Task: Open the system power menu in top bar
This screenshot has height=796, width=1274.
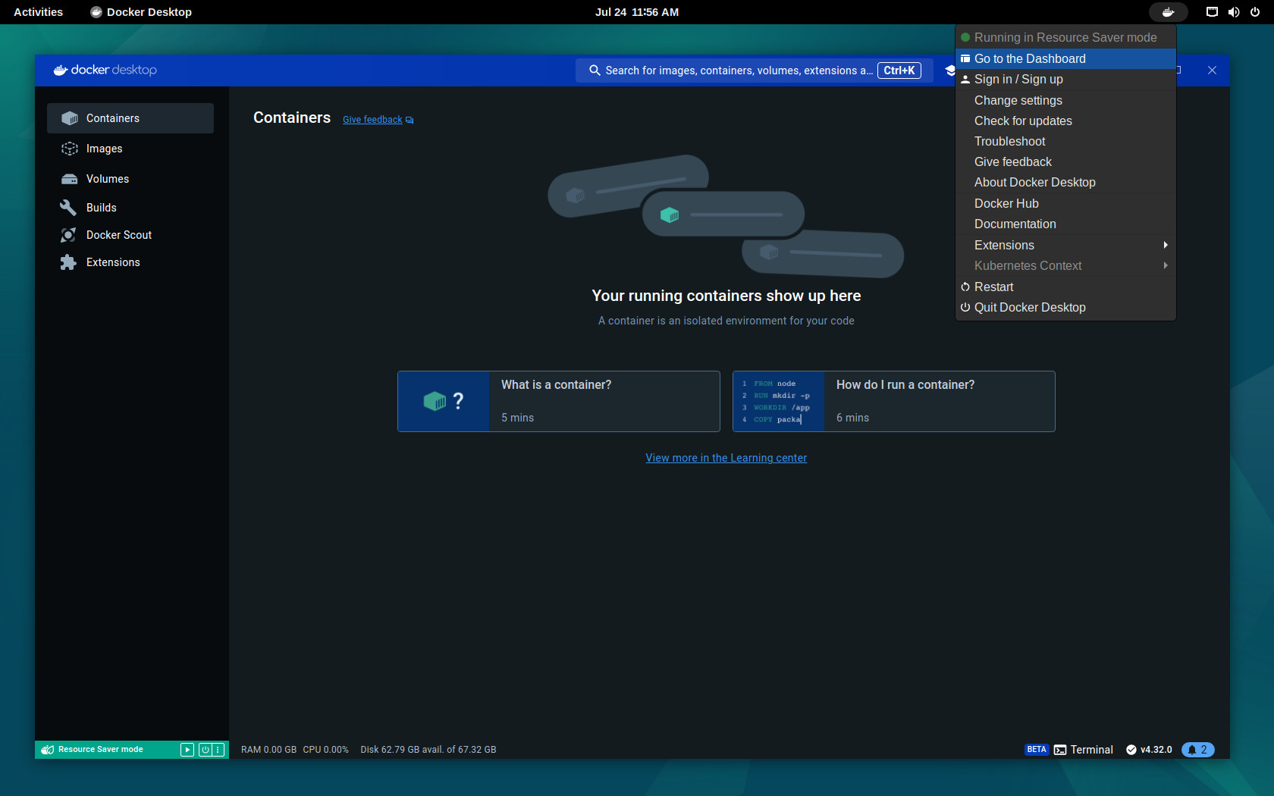Action: pos(1255,12)
